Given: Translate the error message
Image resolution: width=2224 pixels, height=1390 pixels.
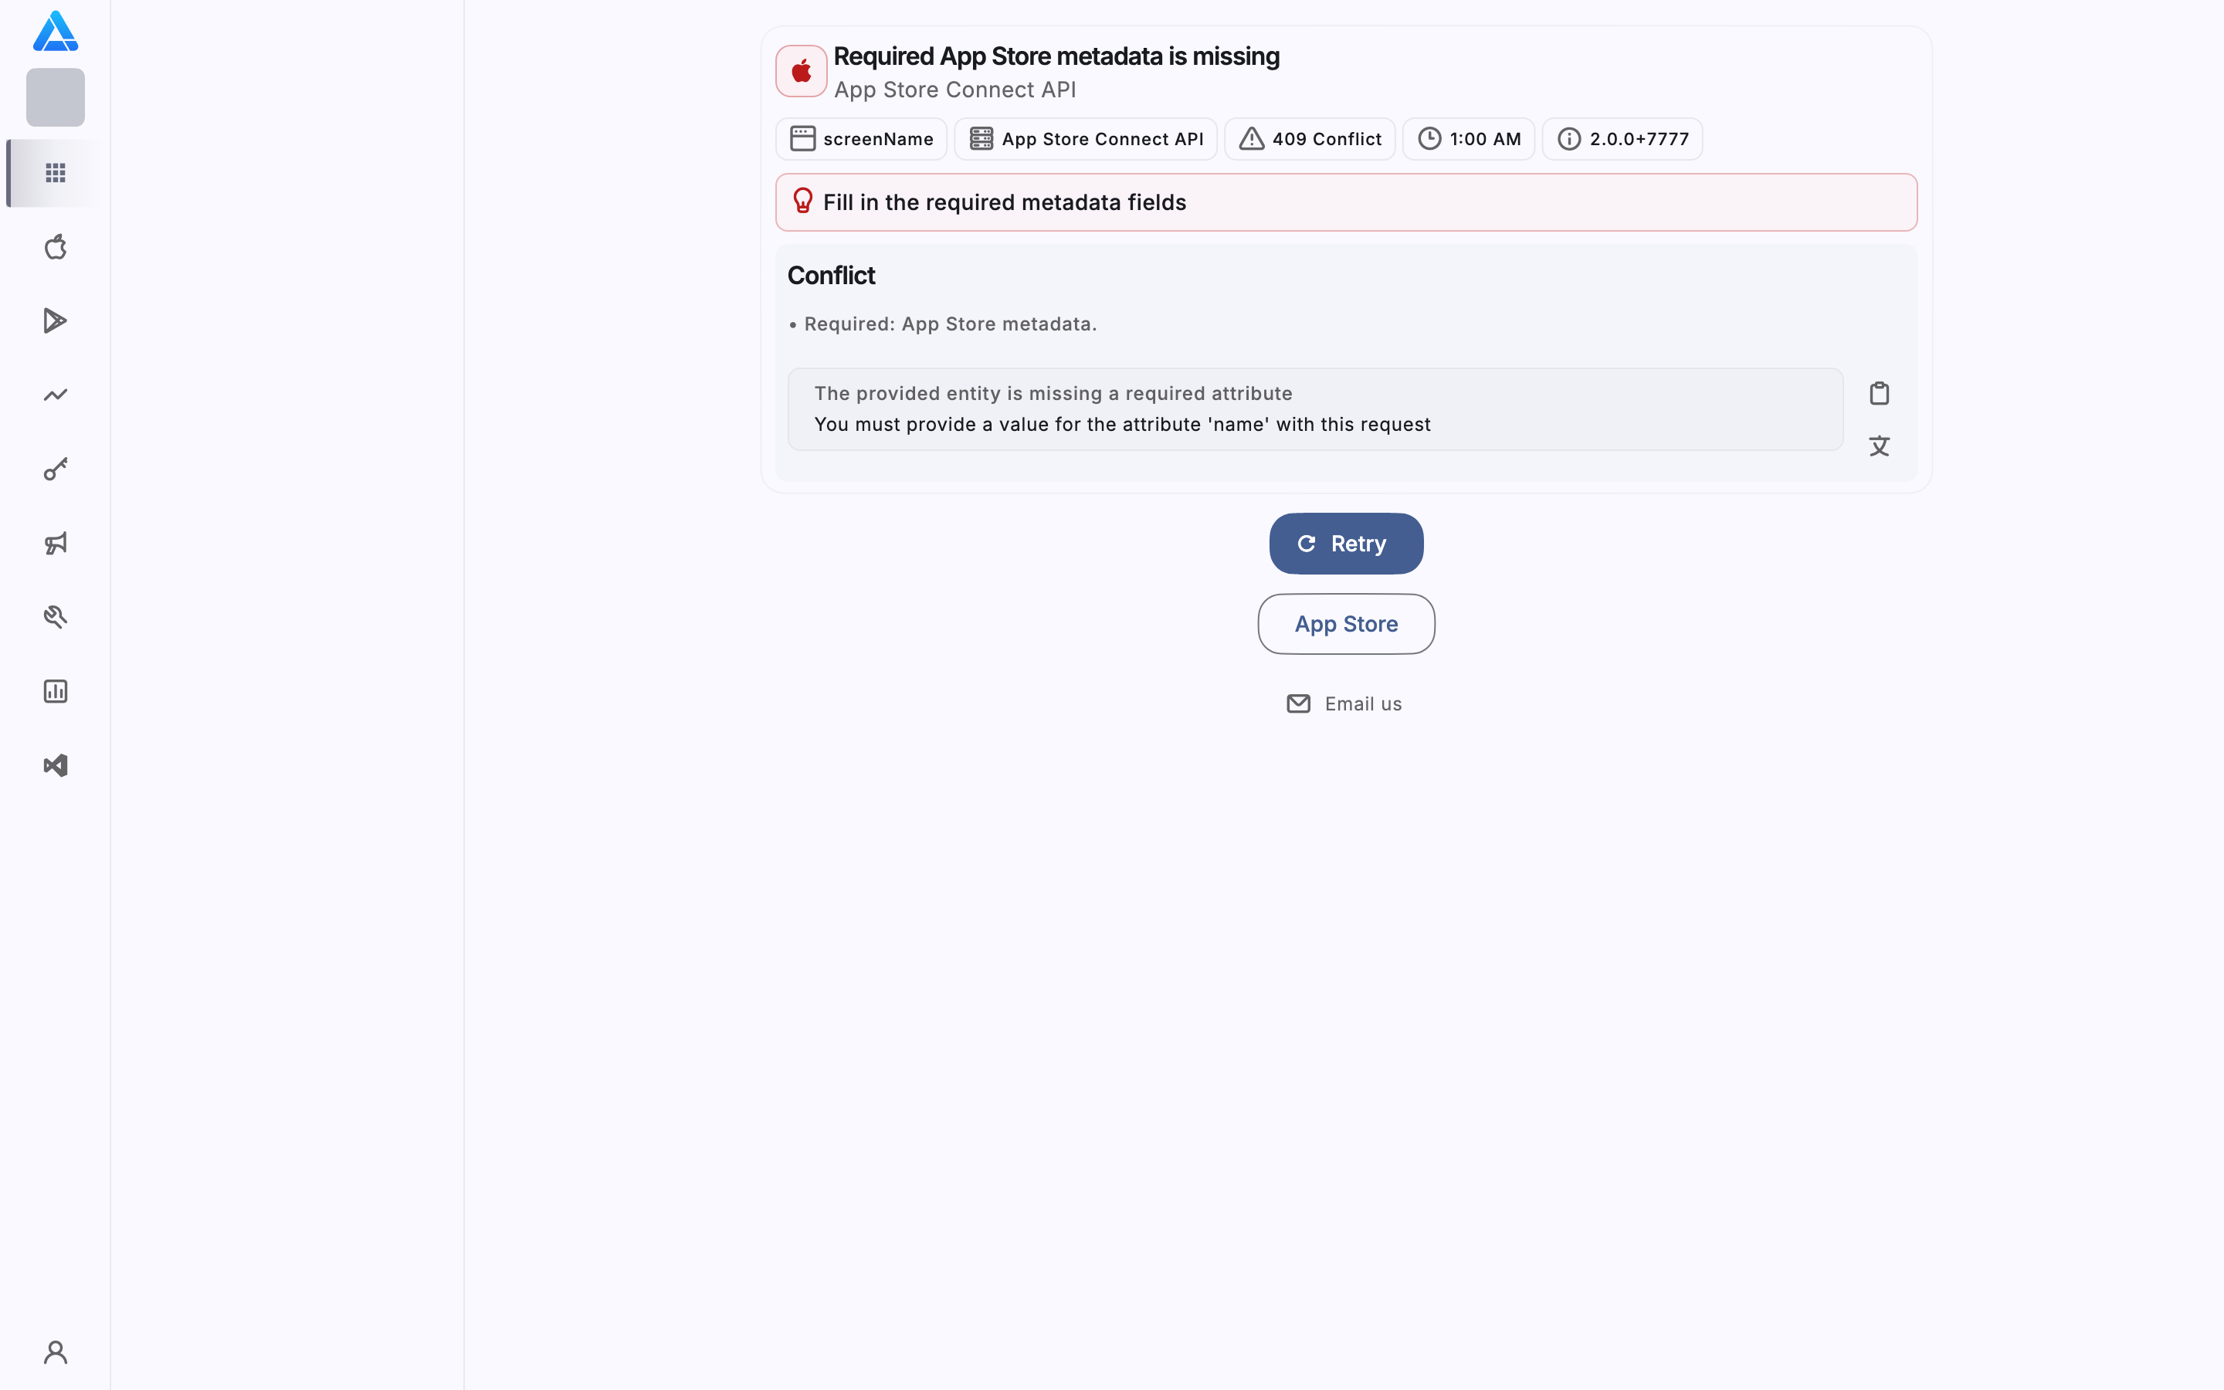Looking at the screenshot, I should (1880, 447).
